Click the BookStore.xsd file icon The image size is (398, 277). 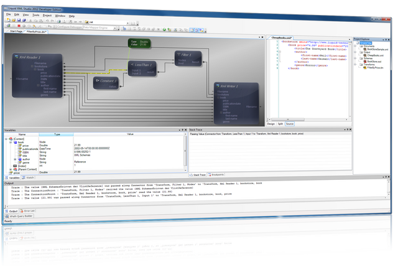365,61
